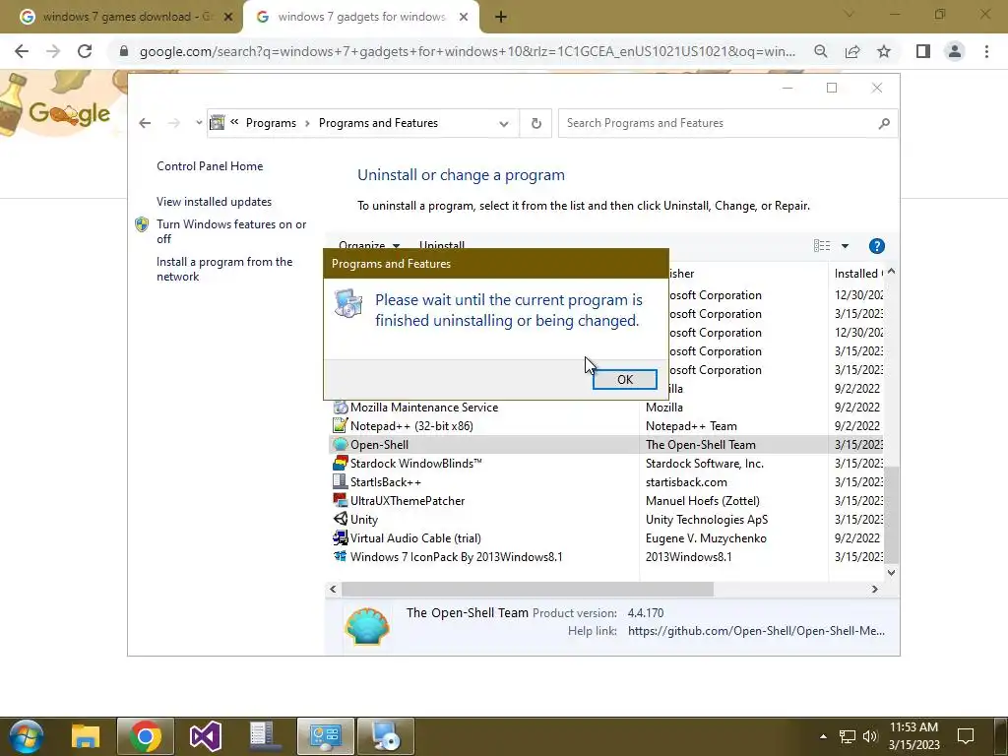Viewport: 1008px width, 756px height.
Task: Click the horizontal scrollbar right arrow
Action: point(874,589)
